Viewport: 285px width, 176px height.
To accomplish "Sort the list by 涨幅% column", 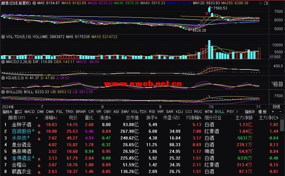I will 51,118.
